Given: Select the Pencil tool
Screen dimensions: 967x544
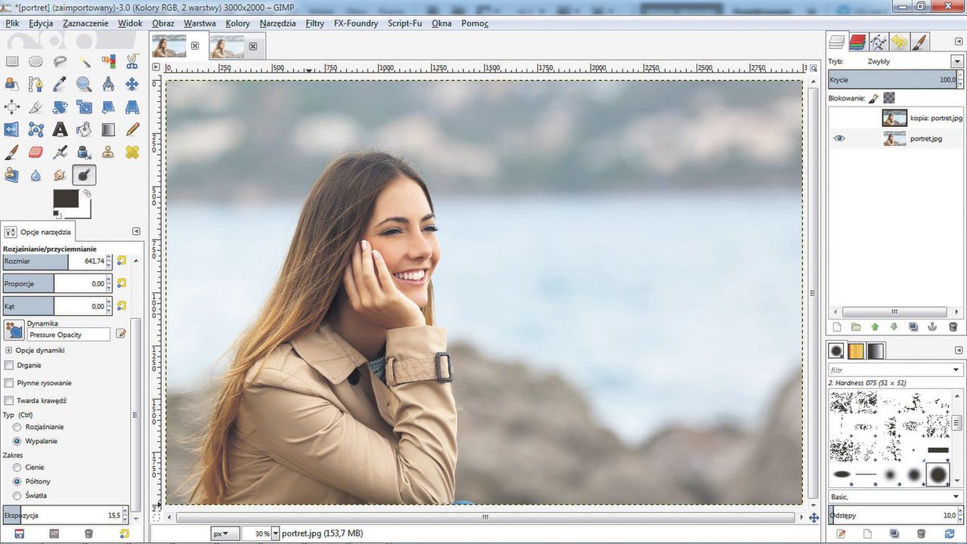Looking at the screenshot, I should click(132, 130).
